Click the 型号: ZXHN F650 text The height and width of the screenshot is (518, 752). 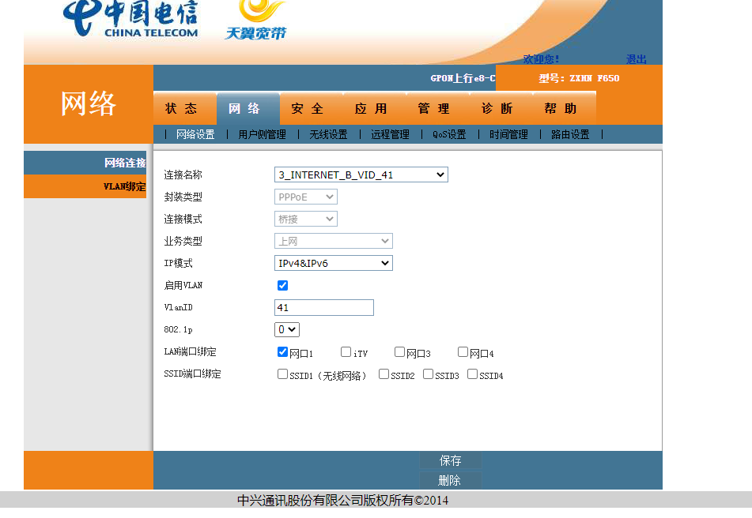(579, 78)
